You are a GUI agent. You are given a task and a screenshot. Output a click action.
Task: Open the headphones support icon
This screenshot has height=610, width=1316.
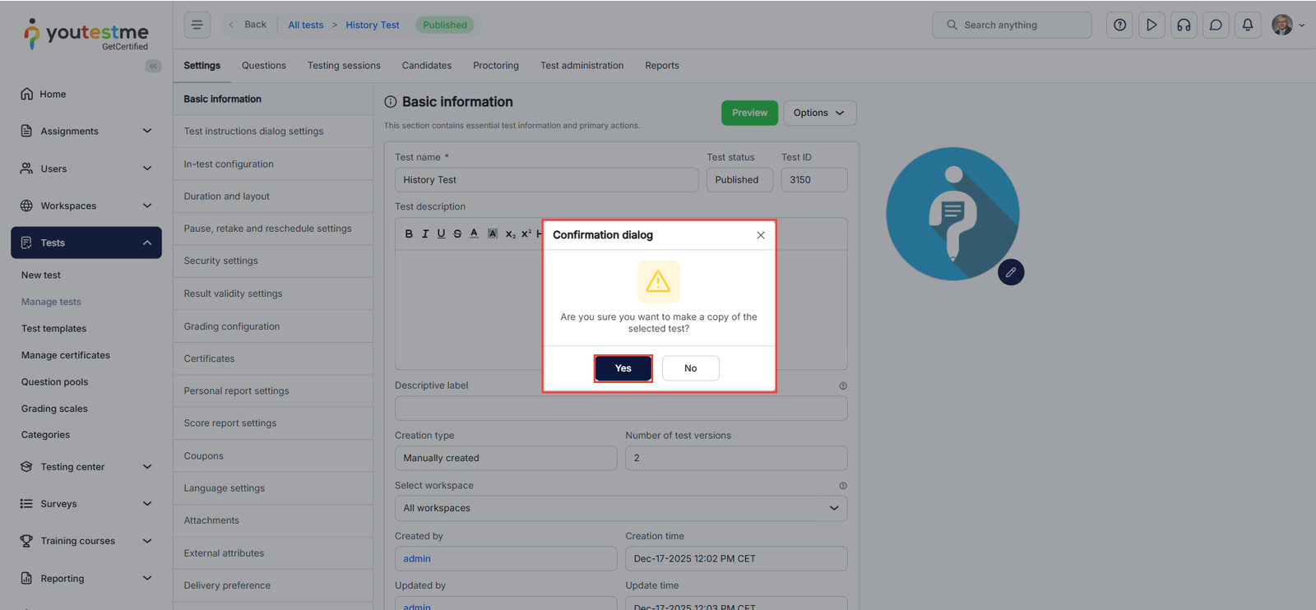1184,25
